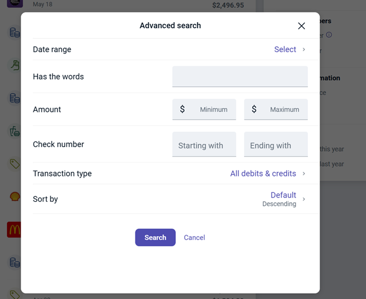This screenshot has width=366, height=299.
Task: Expand the Sort by chevron arrow
Action: 304,199
